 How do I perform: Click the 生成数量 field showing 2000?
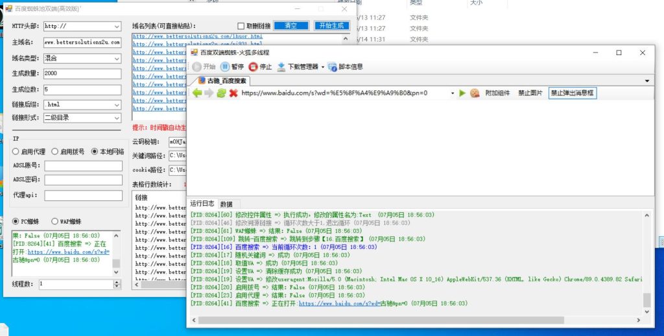pyautogui.click(x=82, y=73)
